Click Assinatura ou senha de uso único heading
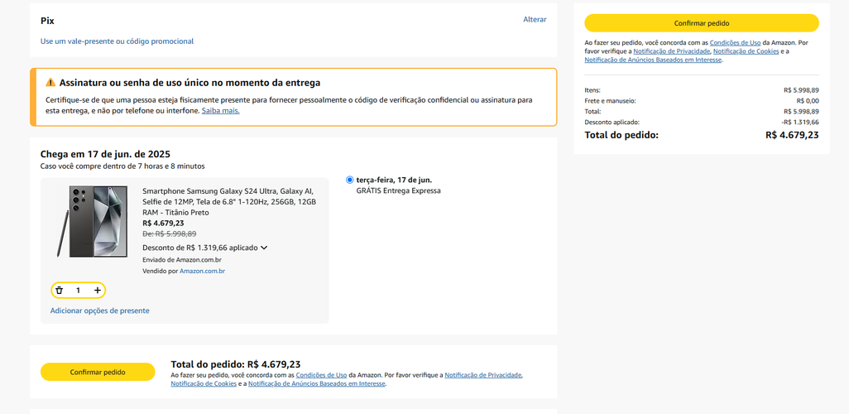Viewport: 849px width, 414px height. click(x=189, y=83)
